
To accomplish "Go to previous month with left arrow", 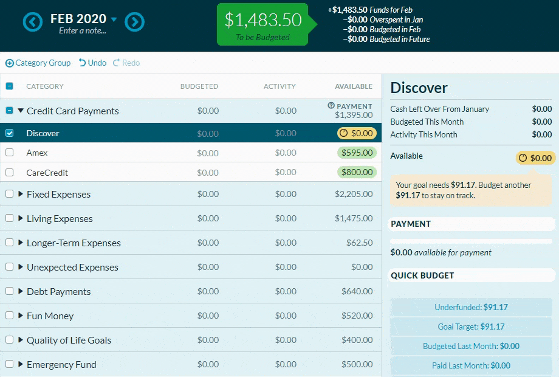I will [x=33, y=22].
